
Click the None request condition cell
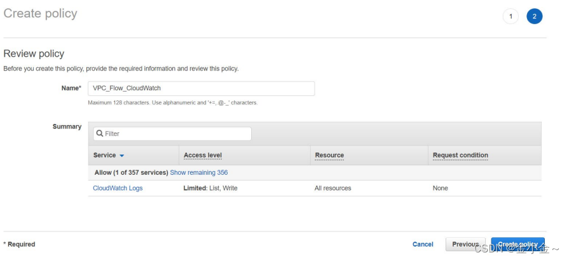(440, 188)
